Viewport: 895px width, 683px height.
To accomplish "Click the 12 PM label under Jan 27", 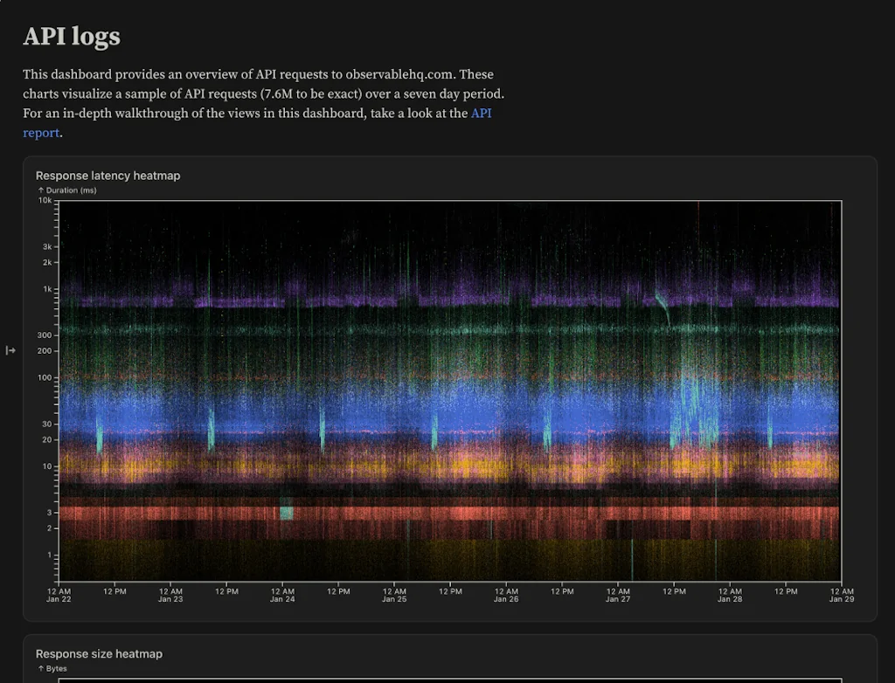I will 674,591.
